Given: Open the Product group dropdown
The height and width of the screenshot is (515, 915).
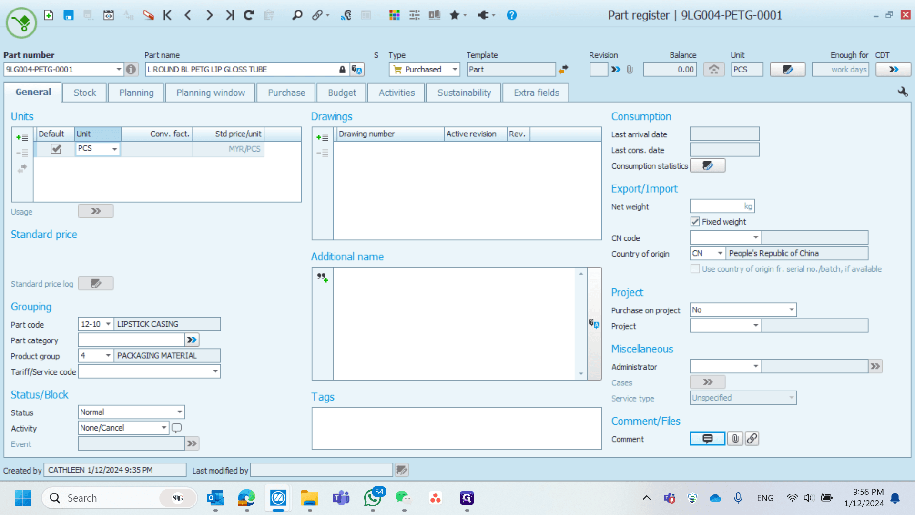Looking at the screenshot, I should pos(108,356).
